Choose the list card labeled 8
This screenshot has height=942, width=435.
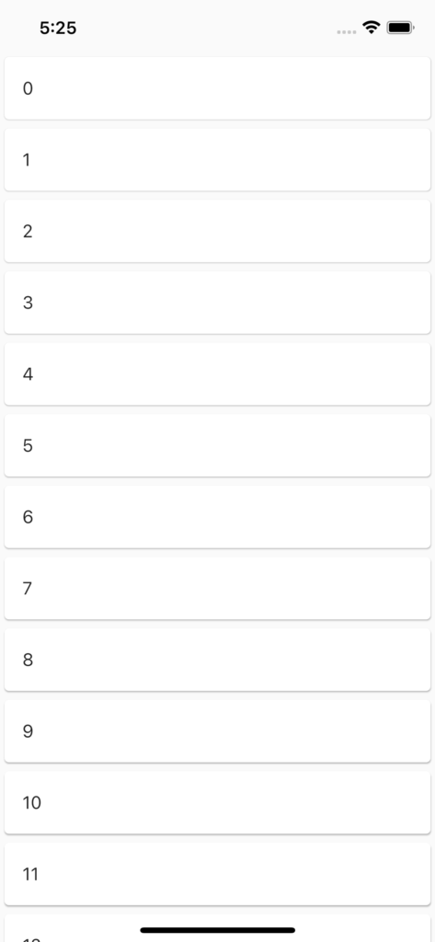217,661
